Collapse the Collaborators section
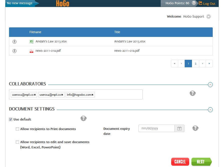The image size is (224, 167). pos(210,85)
